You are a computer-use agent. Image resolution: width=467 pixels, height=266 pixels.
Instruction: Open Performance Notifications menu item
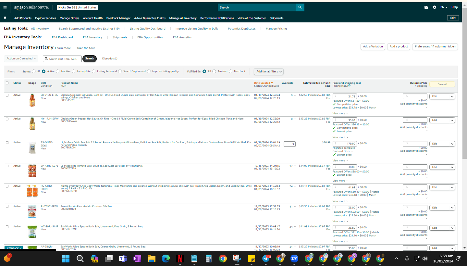coord(217,18)
